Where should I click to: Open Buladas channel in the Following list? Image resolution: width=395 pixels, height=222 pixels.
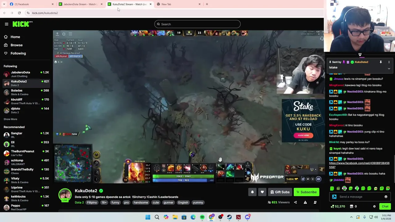pos(26,92)
